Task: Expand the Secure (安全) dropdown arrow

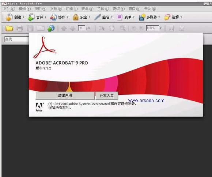Action: point(90,17)
